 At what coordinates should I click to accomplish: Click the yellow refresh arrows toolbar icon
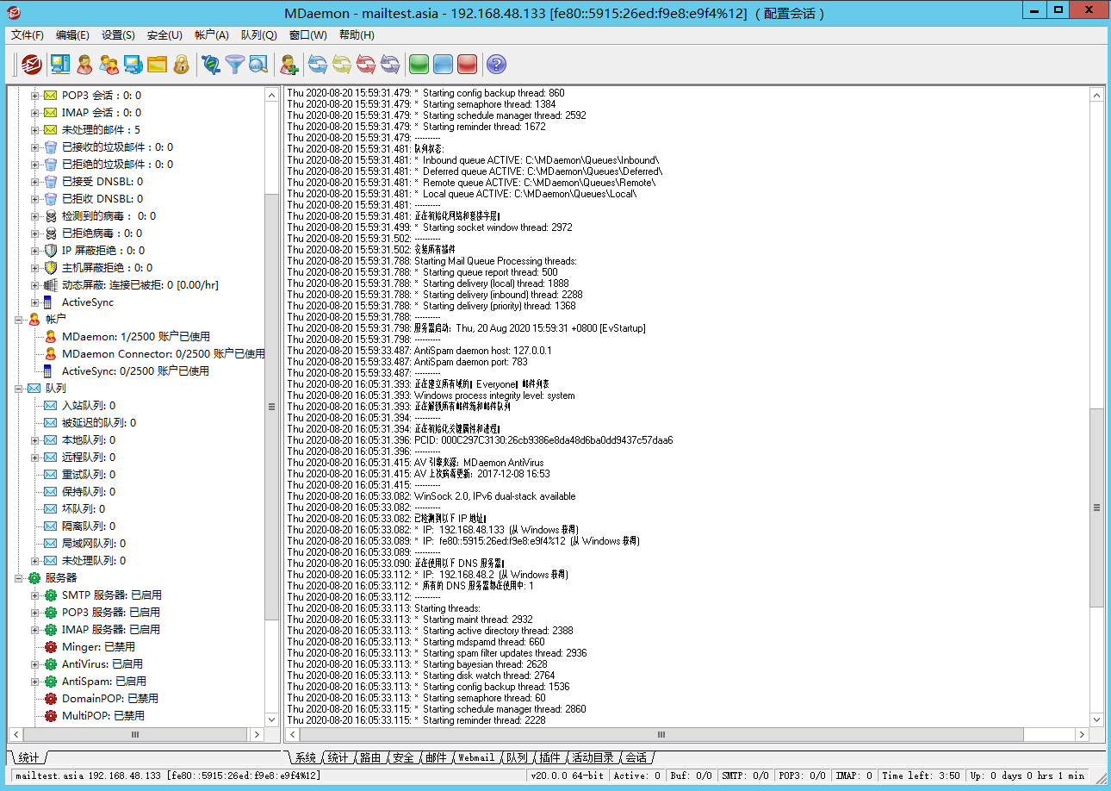click(x=342, y=64)
